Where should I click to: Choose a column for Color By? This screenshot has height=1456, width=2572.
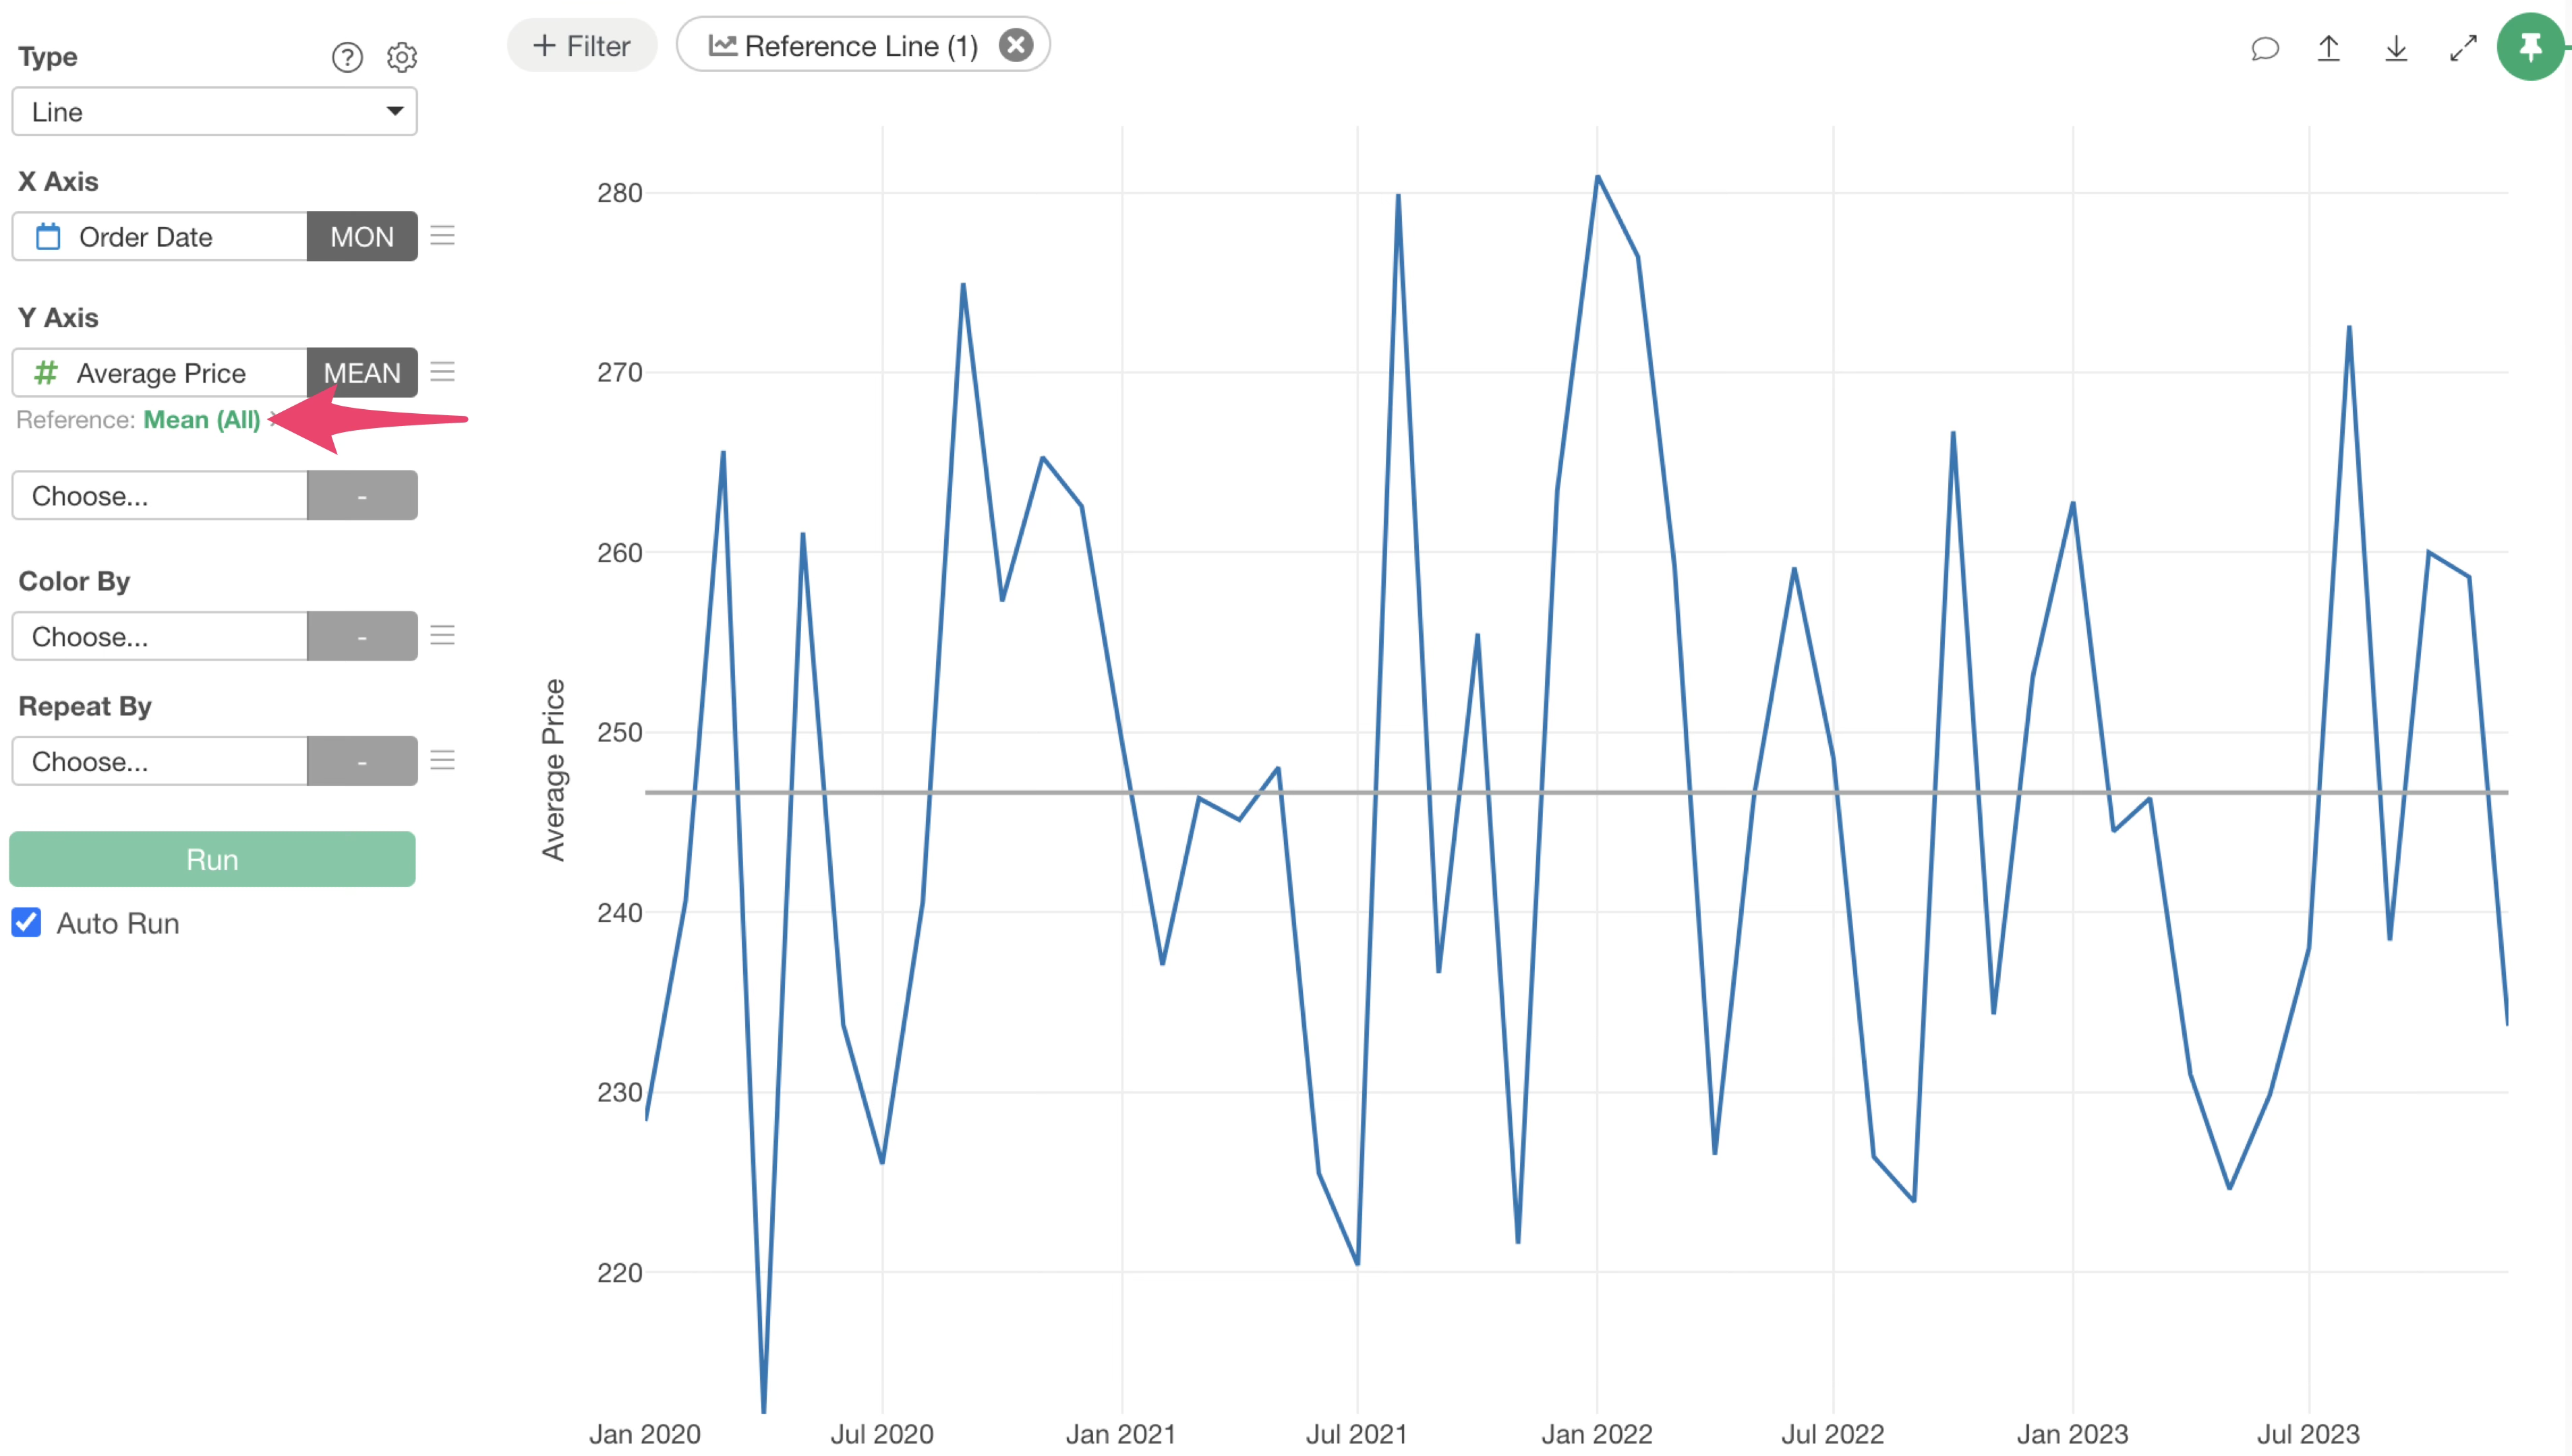(x=160, y=636)
